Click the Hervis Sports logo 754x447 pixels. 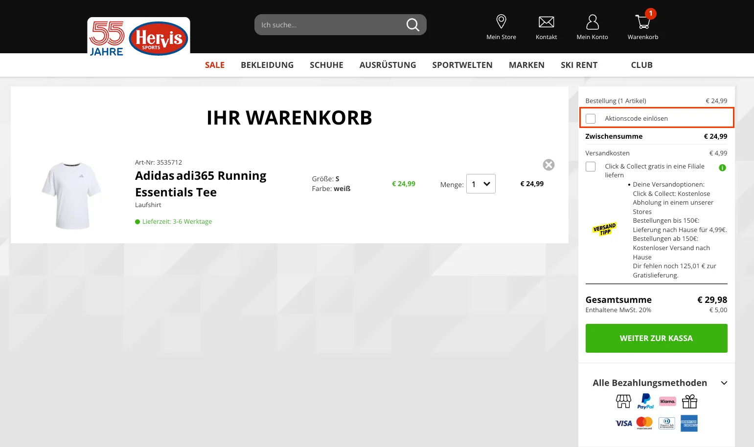tap(138, 38)
